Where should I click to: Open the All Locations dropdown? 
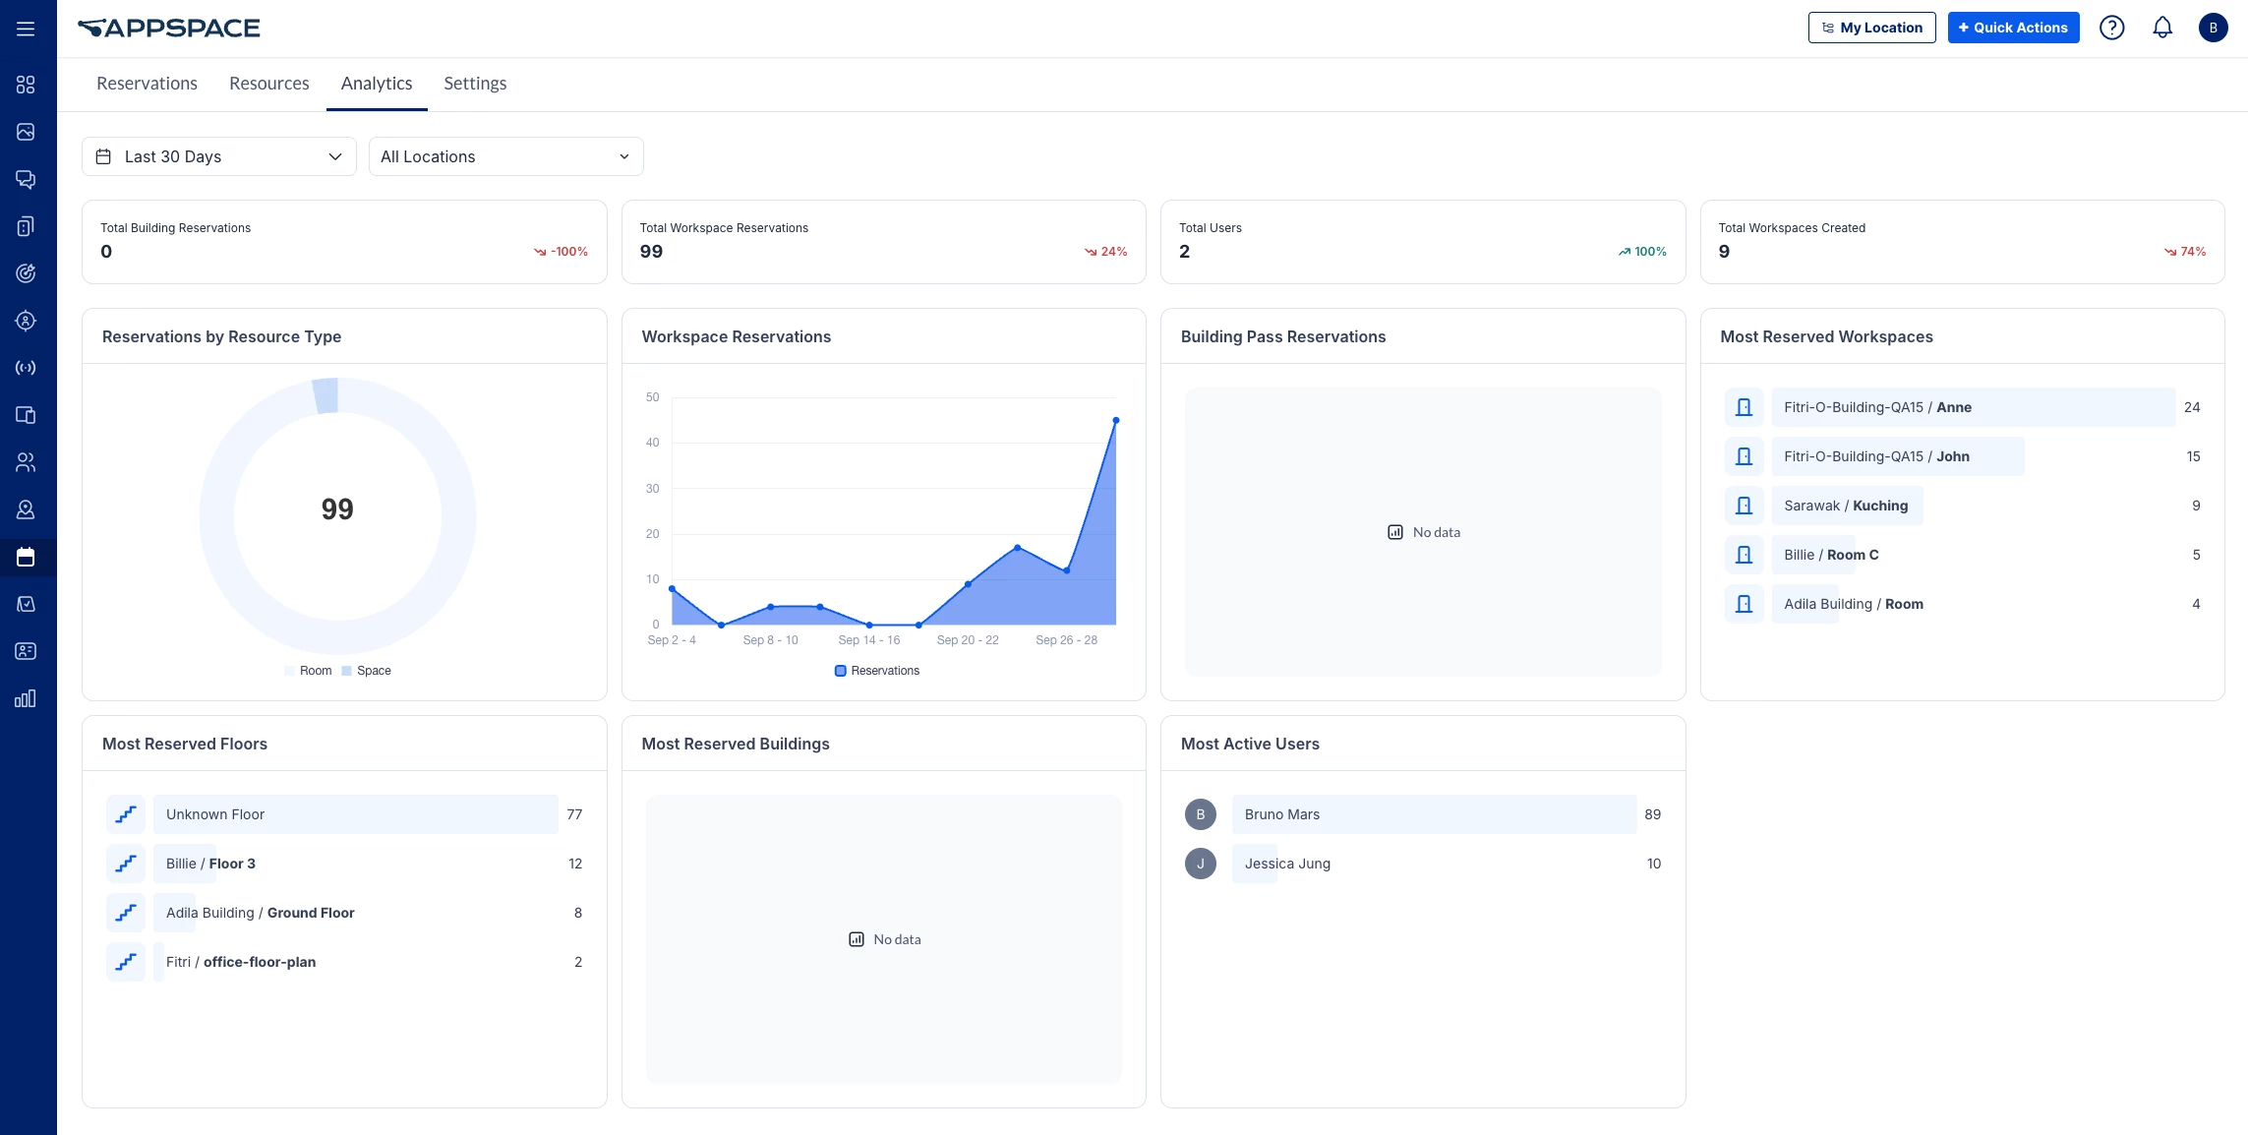(x=505, y=156)
